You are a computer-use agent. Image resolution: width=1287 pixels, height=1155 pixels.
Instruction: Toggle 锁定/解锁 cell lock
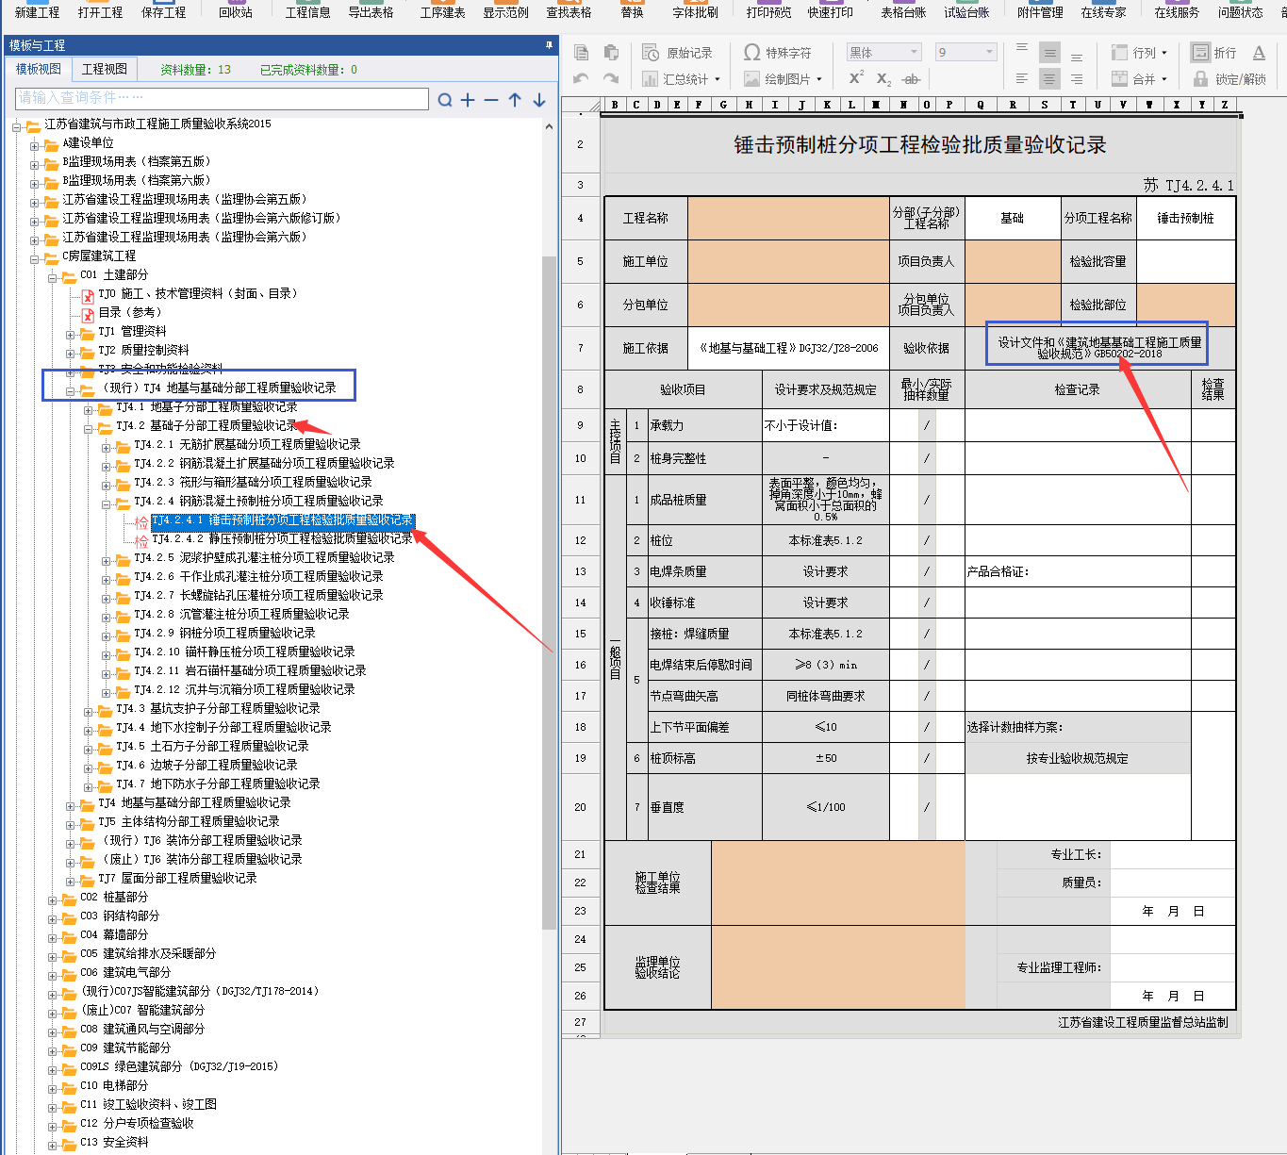1229,79
